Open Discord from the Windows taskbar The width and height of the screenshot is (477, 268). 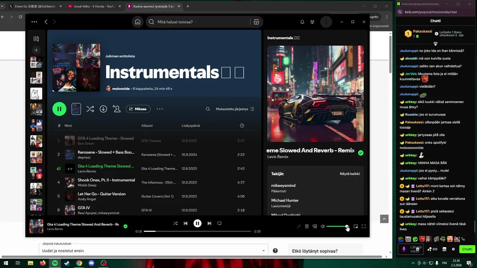tap(91, 263)
